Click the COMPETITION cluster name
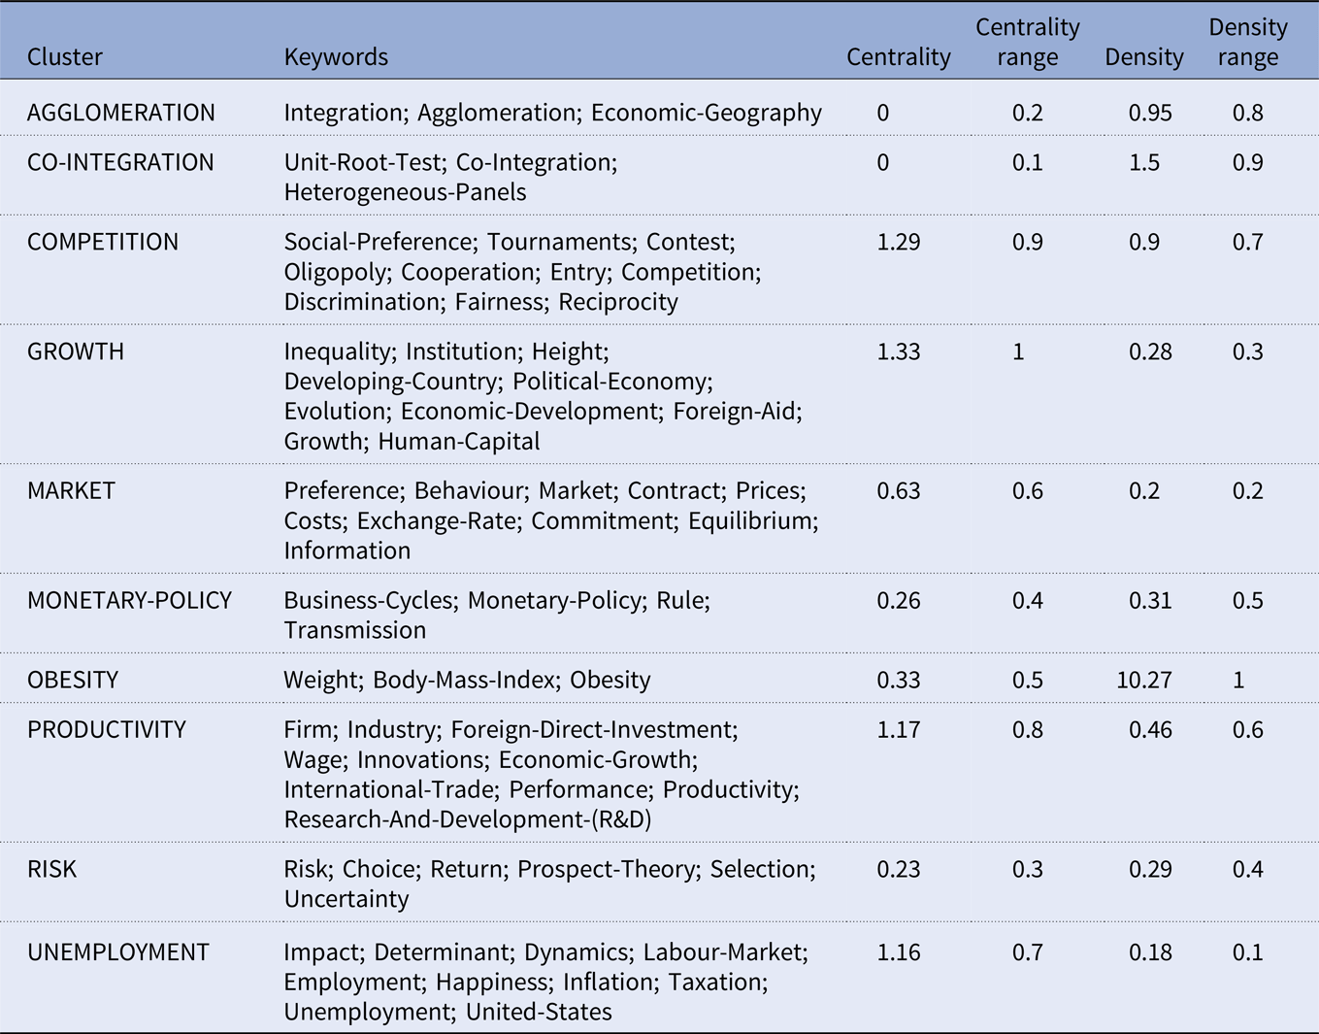The image size is (1319, 1034). [103, 242]
